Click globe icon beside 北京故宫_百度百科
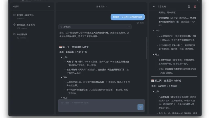Screen dimensions: 210x118 coord(14,25)
